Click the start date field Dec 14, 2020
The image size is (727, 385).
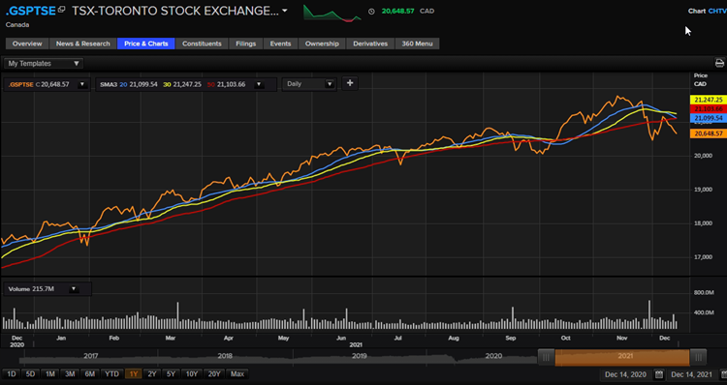(625, 374)
